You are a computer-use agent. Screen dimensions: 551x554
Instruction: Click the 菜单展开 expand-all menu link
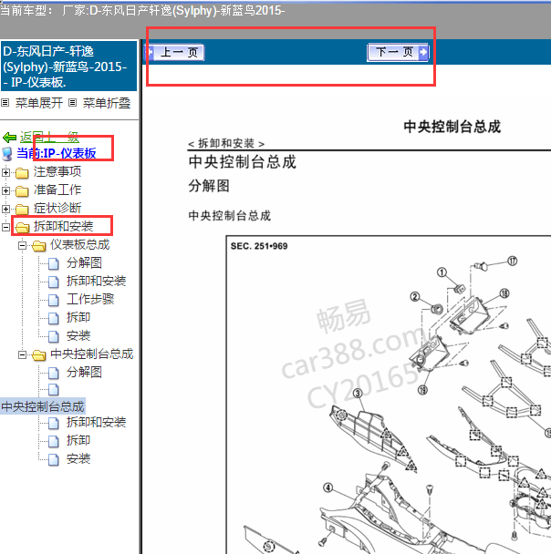pos(39,103)
